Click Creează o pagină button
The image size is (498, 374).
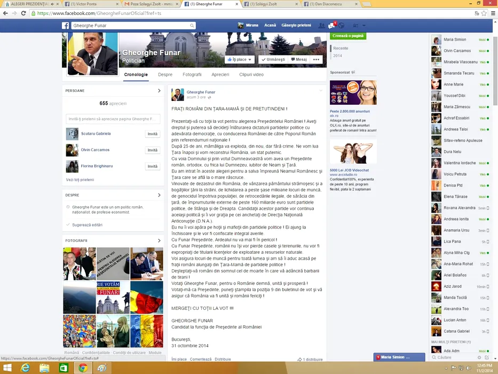coord(347,36)
